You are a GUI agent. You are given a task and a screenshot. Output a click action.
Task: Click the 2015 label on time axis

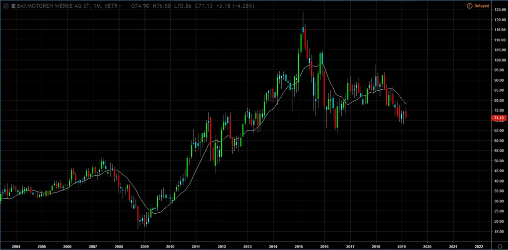click(299, 246)
